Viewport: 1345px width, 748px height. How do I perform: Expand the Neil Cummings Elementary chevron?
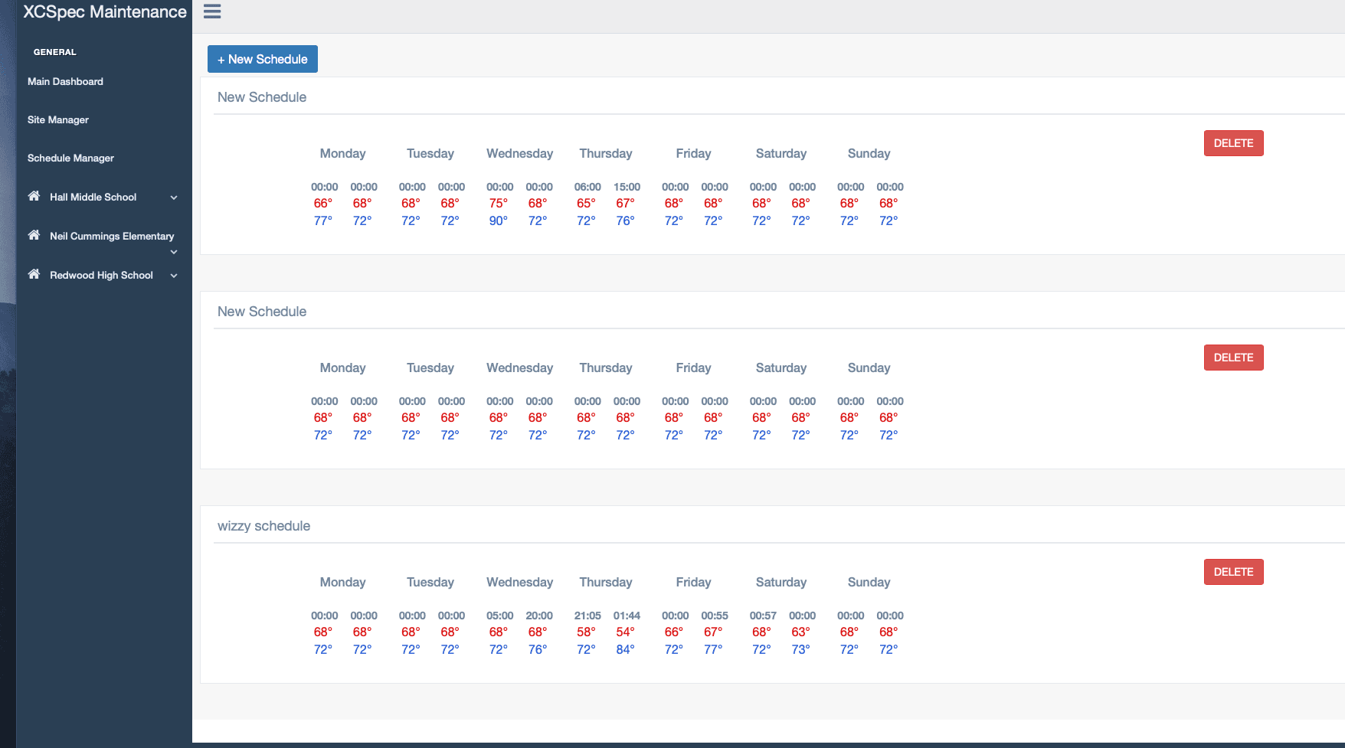174,252
